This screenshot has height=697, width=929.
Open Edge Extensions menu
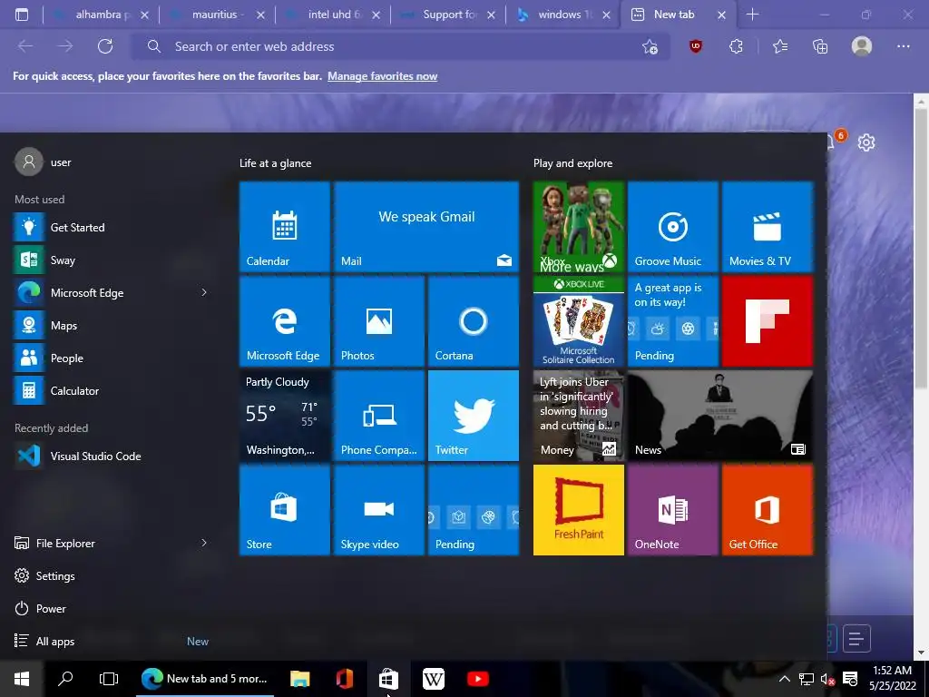[736, 45]
